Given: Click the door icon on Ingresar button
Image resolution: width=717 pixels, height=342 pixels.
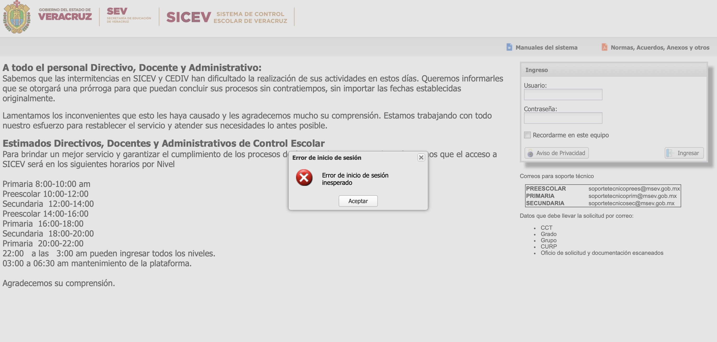Looking at the screenshot, I should [x=670, y=153].
